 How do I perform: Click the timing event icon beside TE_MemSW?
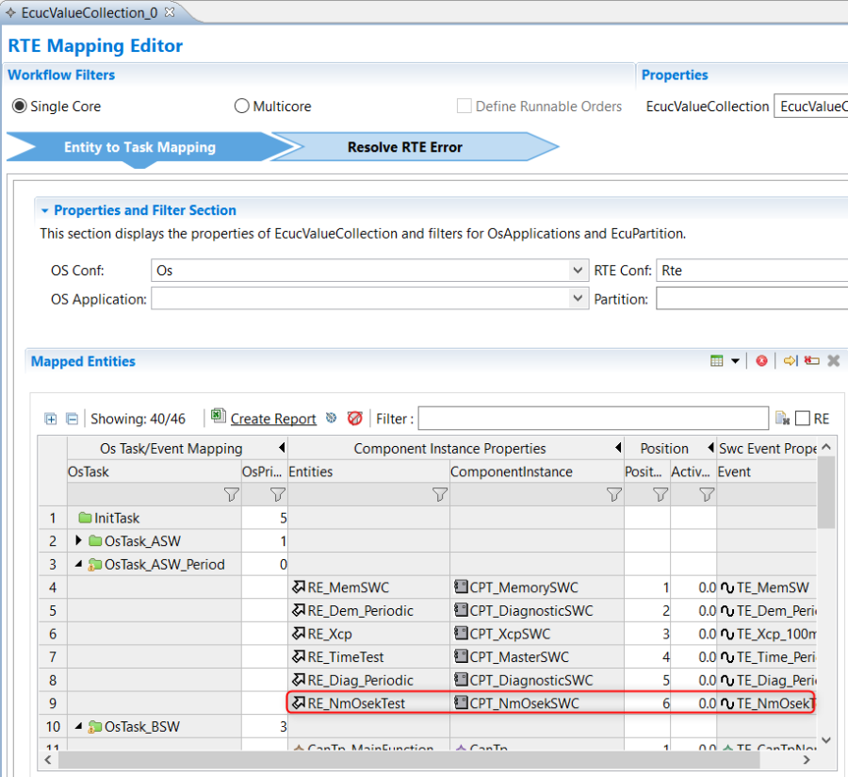726,587
